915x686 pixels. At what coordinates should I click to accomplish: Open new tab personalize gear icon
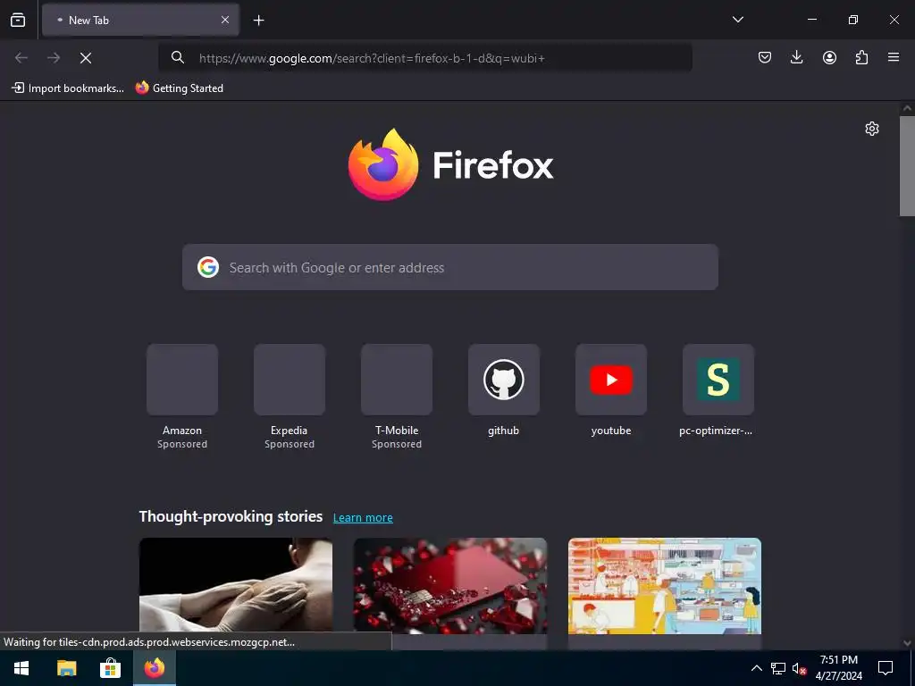pyautogui.click(x=872, y=129)
